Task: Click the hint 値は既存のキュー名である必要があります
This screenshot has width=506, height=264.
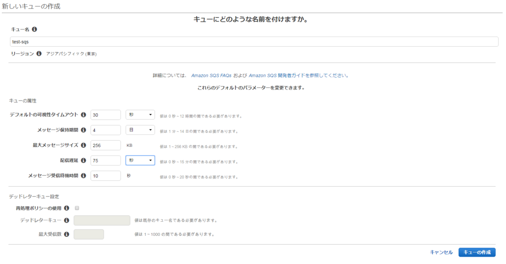Action: pos(176,221)
